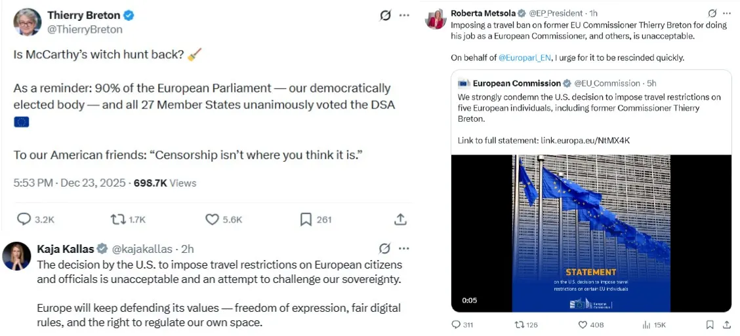Reply to Thierry Breton's tweet
Screen dimensions: 740x336
(x=24, y=219)
